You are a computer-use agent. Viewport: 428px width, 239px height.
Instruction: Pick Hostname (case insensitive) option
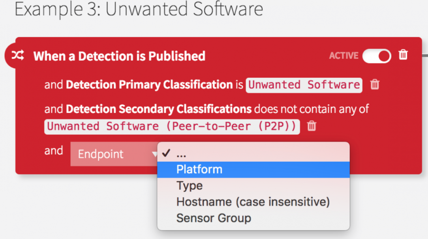[253, 202]
